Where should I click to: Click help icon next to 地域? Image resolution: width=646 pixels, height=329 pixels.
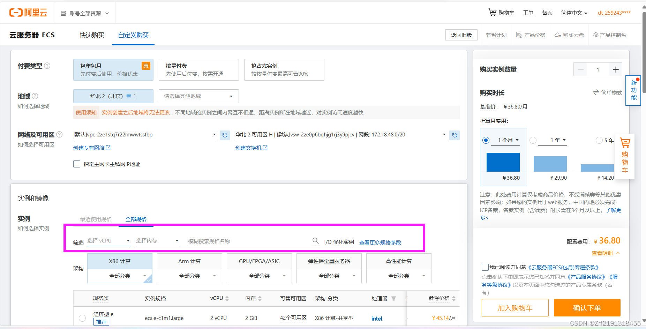(35, 96)
